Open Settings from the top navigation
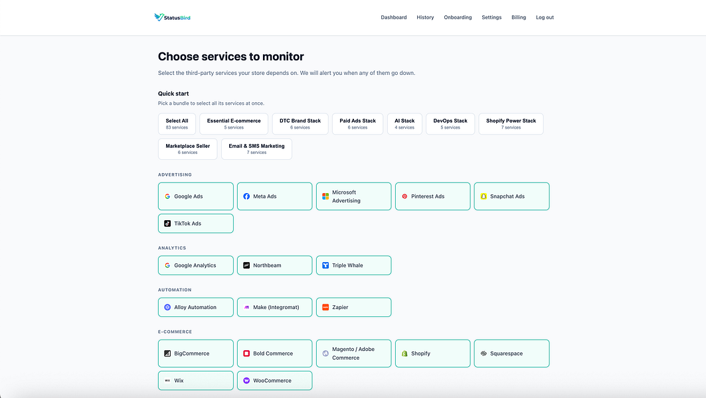The height and width of the screenshot is (398, 706). point(491,17)
